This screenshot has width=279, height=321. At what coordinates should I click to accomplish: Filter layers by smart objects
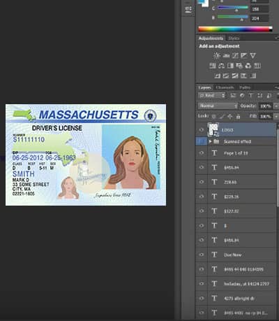(x=269, y=95)
